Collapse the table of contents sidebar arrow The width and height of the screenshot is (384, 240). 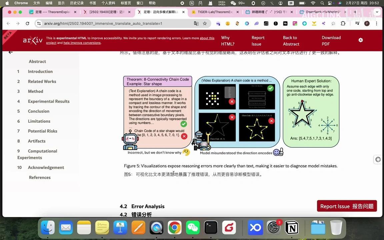coord(10,52)
